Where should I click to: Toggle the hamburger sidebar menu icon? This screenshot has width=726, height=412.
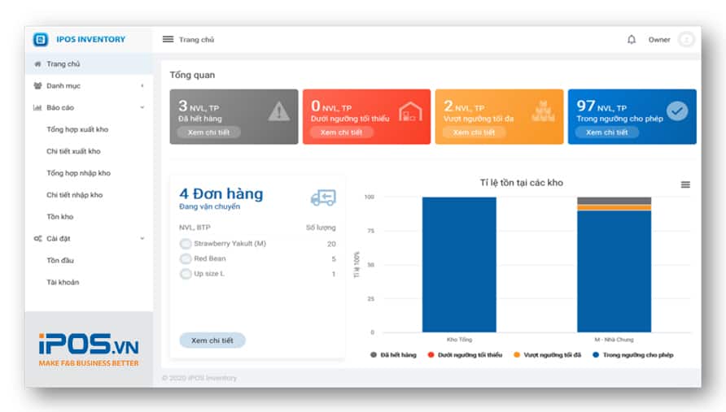(168, 40)
